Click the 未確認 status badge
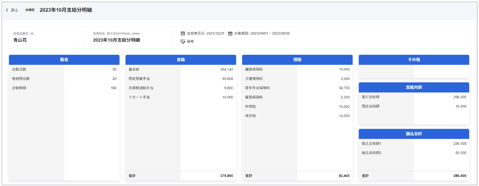The width and height of the screenshot is (479, 186). point(30,10)
